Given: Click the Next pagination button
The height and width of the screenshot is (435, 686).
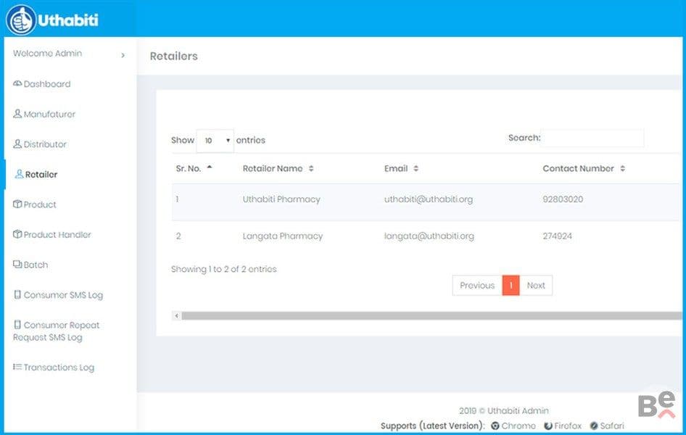Looking at the screenshot, I should click(536, 286).
